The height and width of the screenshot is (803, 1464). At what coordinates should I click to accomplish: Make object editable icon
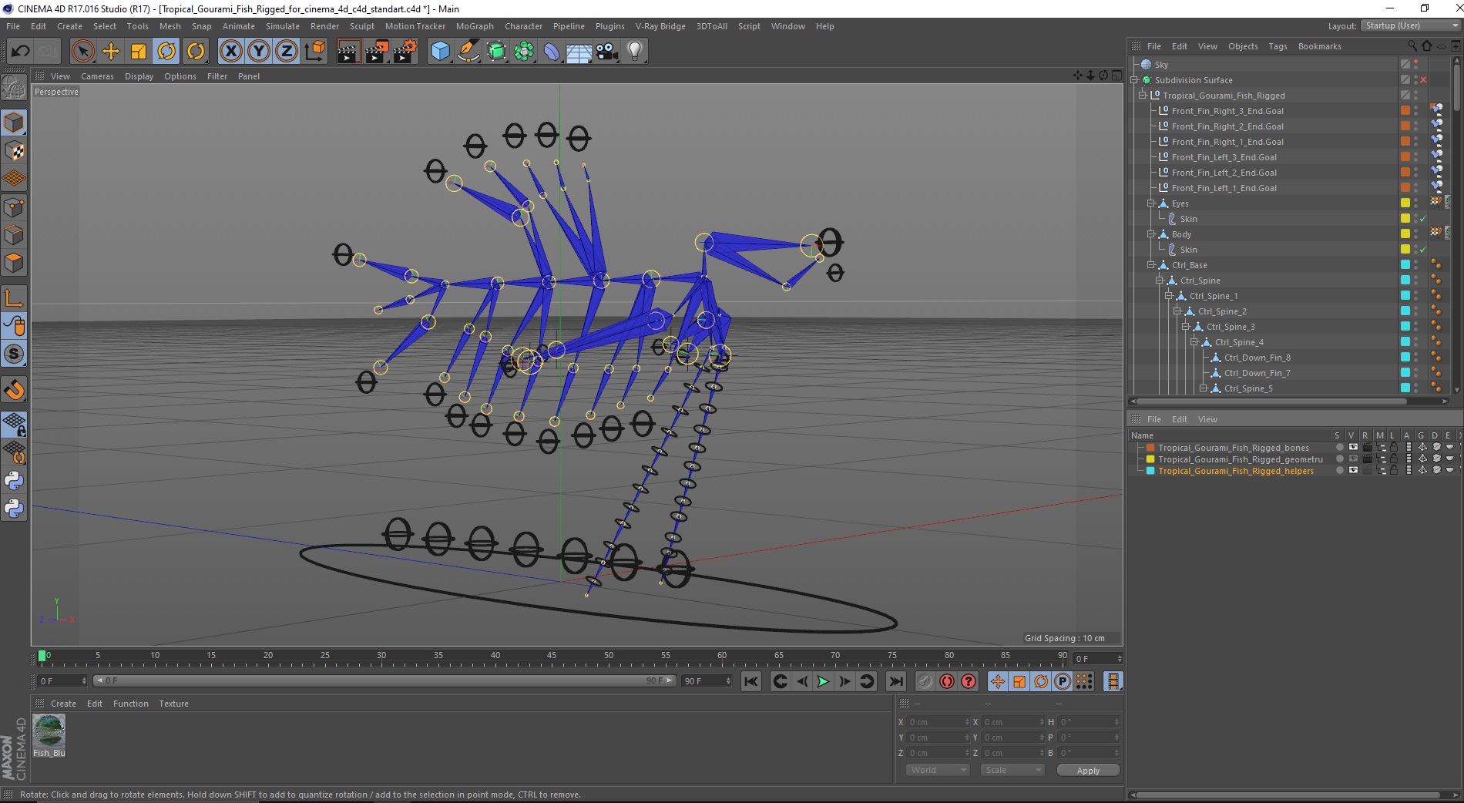[x=14, y=88]
